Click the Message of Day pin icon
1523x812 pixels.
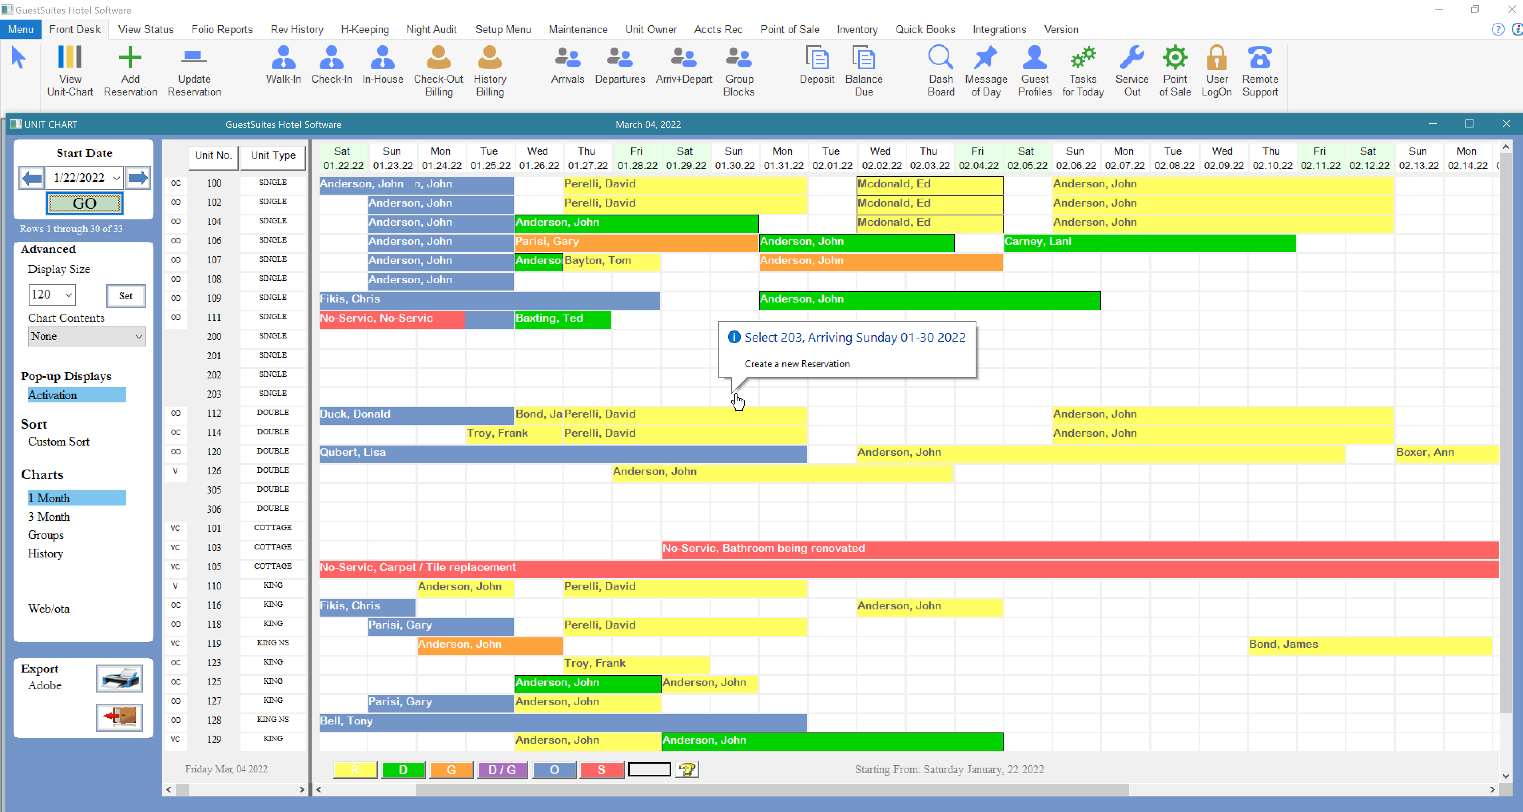(x=985, y=59)
